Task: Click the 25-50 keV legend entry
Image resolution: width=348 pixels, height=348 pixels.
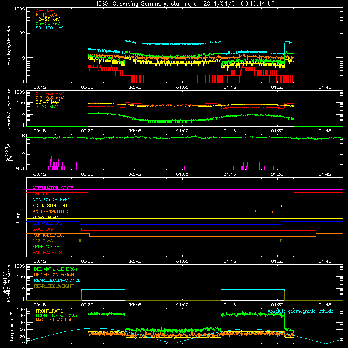Action: coord(48,23)
